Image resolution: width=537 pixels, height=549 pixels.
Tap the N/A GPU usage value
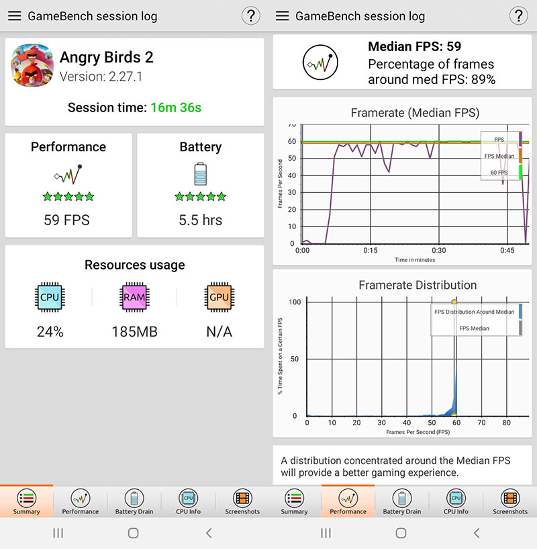(x=219, y=331)
